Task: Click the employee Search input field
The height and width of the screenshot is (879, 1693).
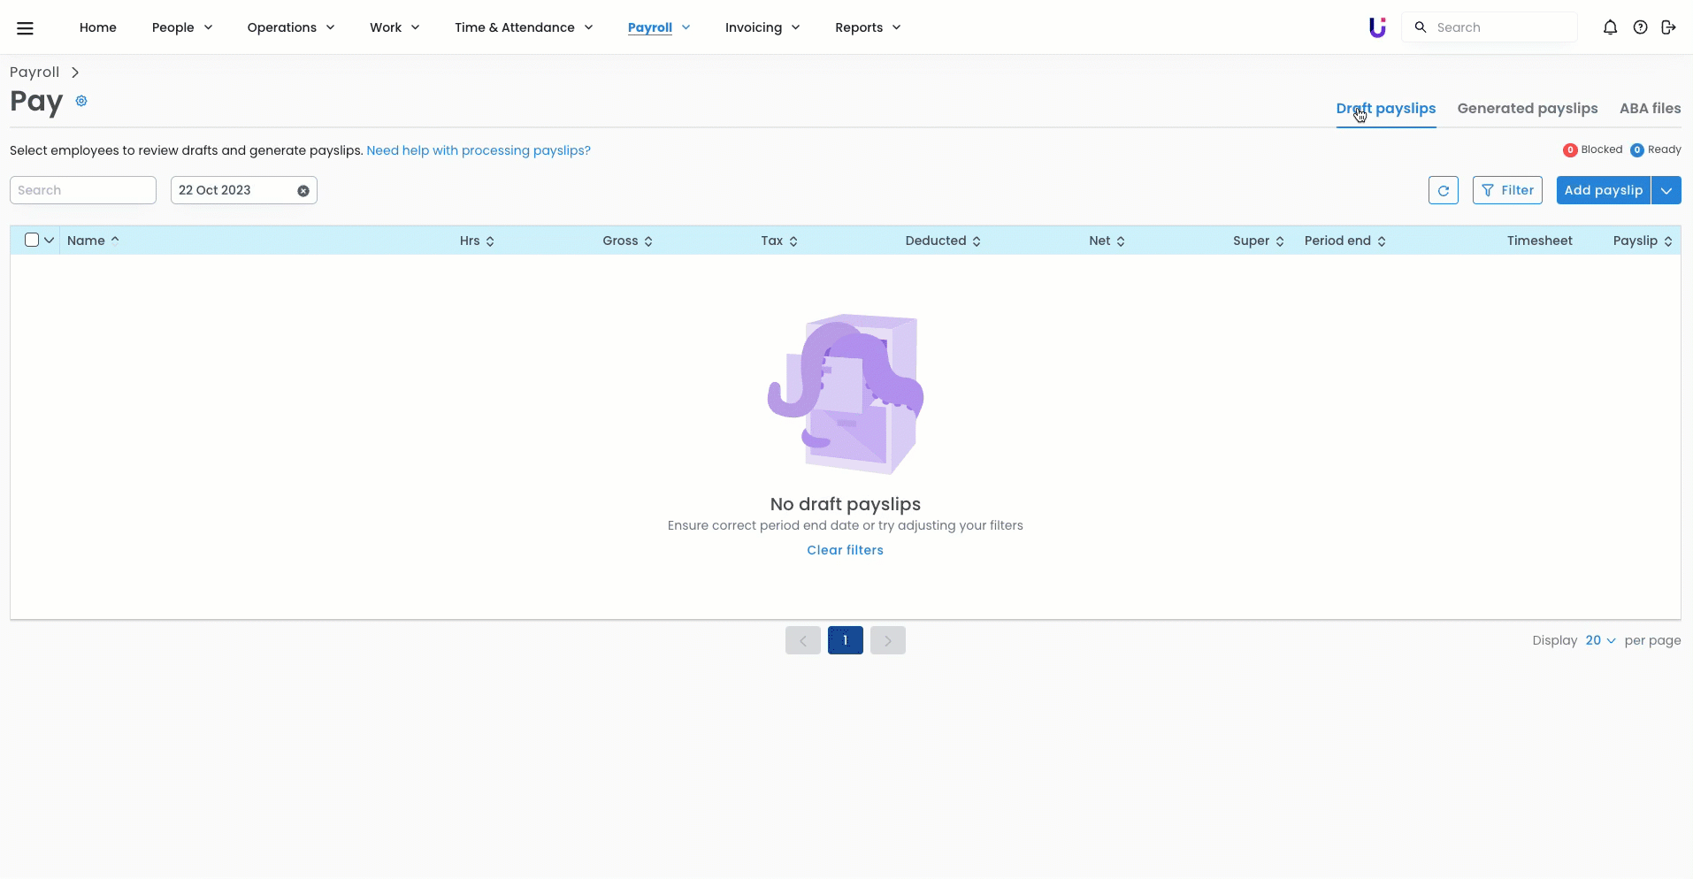Action: coord(83,190)
